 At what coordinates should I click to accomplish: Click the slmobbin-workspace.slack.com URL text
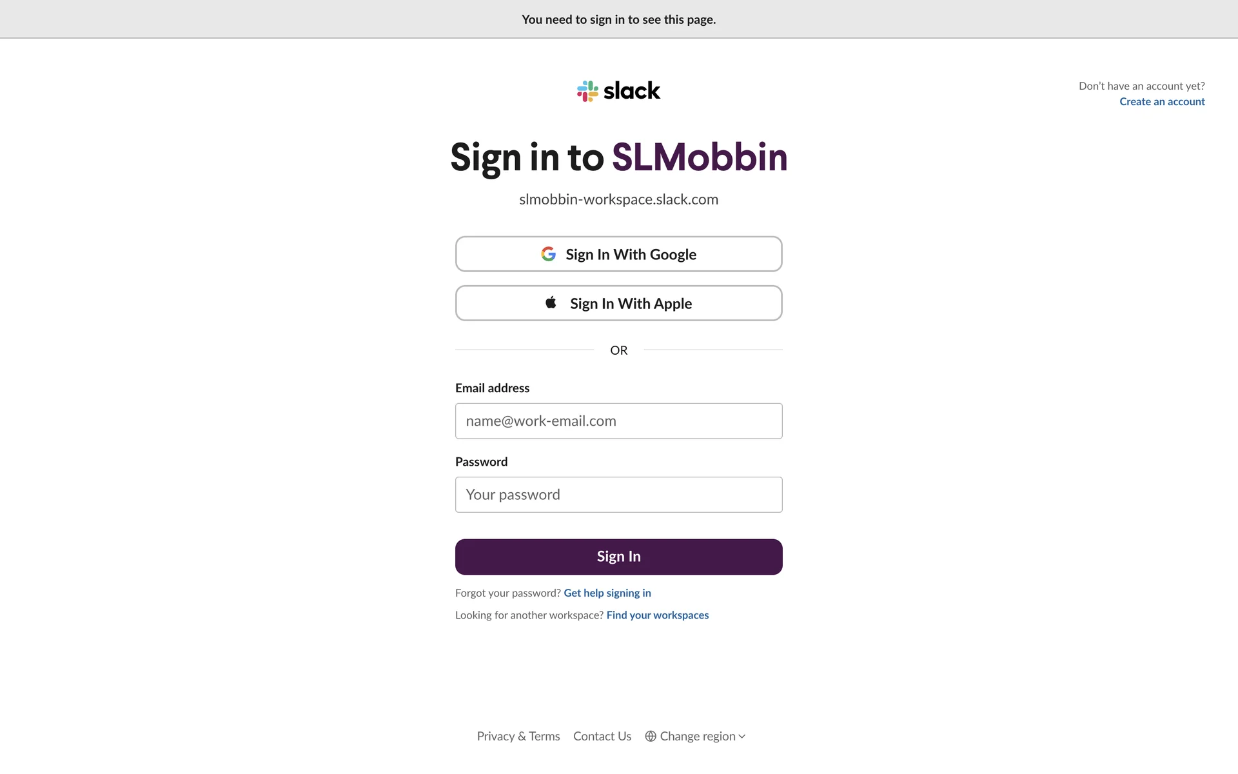[618, 199]
